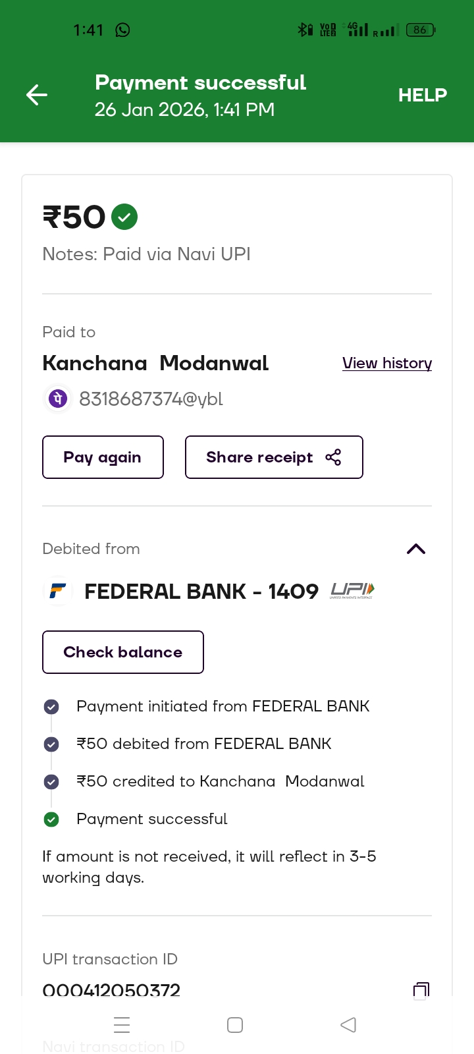Copy the UPI transaction ID
This screenshot has height=1054, width=474.
point(421,990)
